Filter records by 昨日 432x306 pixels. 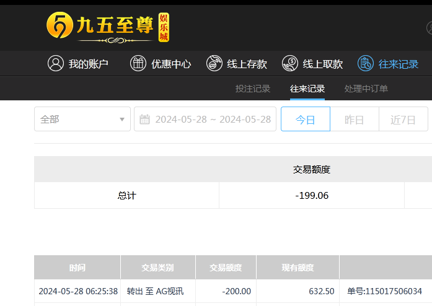[x=355, y=119]
